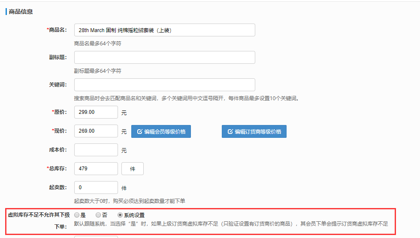Click the 原价 field showing 299.00
The image size is (420, 238).
tap(96, 112)
